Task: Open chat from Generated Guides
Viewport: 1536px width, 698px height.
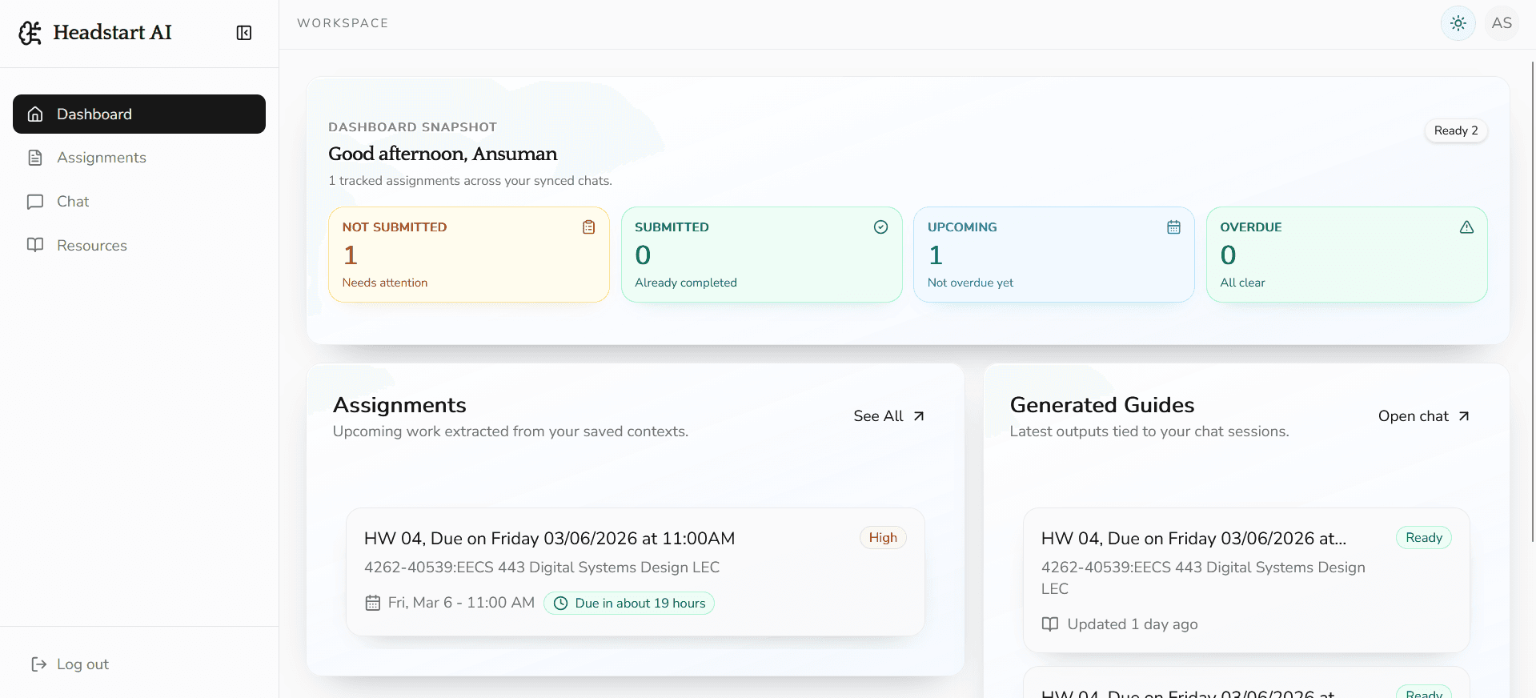Action: pyautogui.click(x=1424, y=416)
